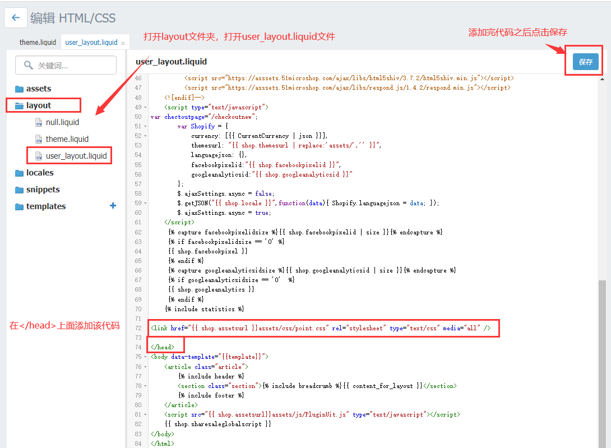Click the scrollbar up arrow
The image size is (611, 448).
coord(602,79)
